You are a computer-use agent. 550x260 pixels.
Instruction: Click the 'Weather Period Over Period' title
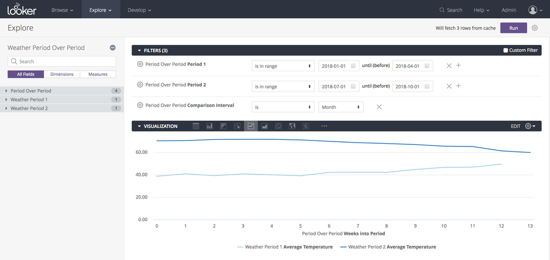coord(46,48)
